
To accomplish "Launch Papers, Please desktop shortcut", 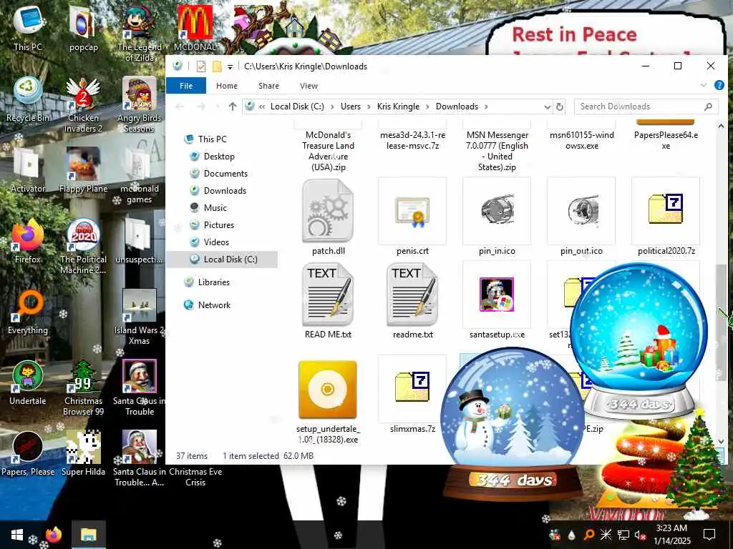I will point(28,454).
